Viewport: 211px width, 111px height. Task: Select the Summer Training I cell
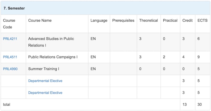(x=57, y=69)
